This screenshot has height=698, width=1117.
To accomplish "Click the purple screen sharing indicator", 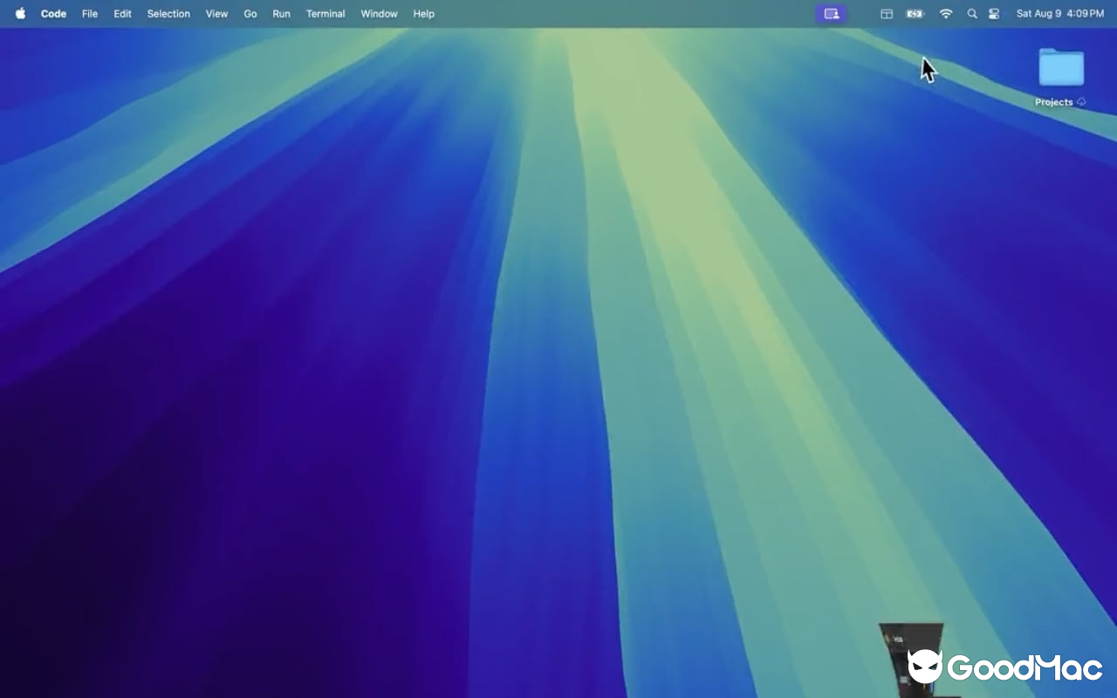I will (830, 13).
